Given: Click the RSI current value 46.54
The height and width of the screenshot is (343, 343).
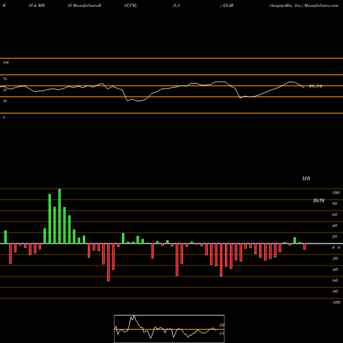Looking at the screenshot, I should point(316,86).
